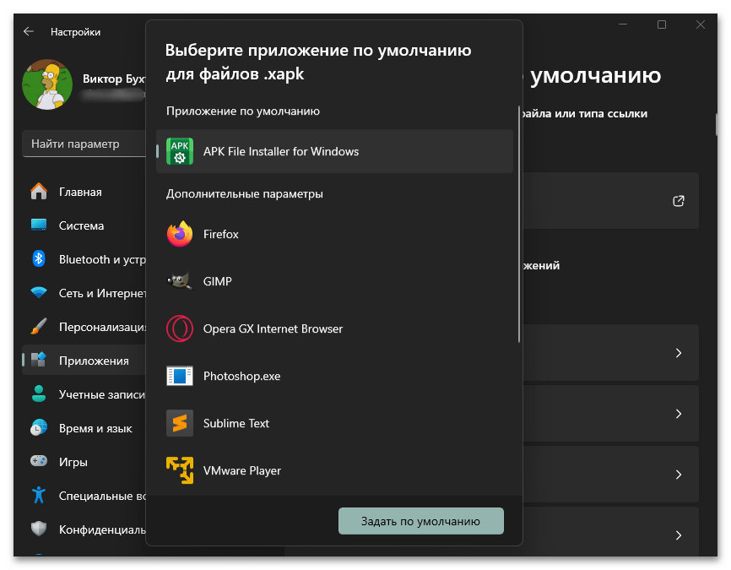Select Photoshop.exe label
This screenshot has width=731, height=570.
coord(241,376)
